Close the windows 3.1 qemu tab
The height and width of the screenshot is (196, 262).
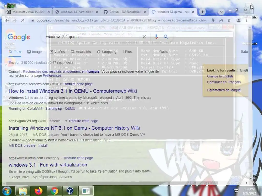[x=193, y=12]
